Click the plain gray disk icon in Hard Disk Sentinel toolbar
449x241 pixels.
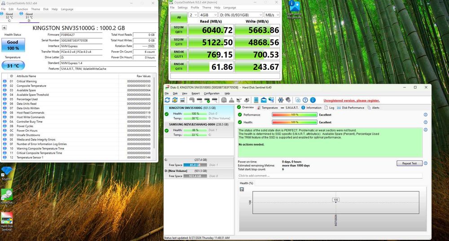(x=192, y=100)
